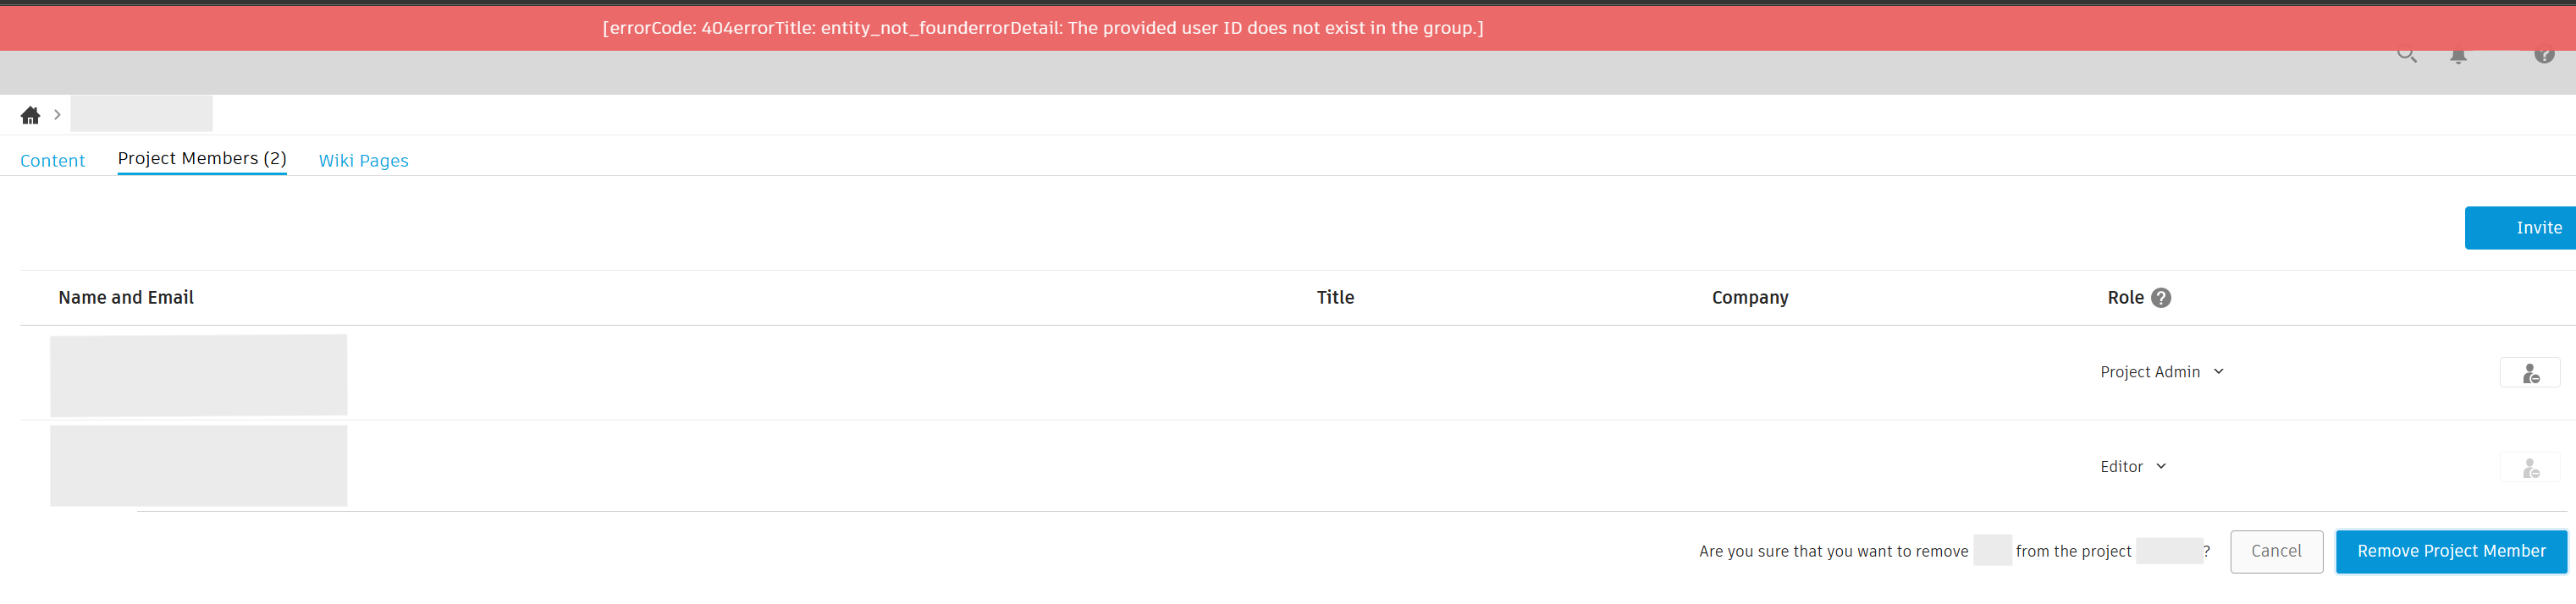Click the breadcrumb chevron after the home icon
Viewport: 2576px width, 604px height.
tap(57, 115)
